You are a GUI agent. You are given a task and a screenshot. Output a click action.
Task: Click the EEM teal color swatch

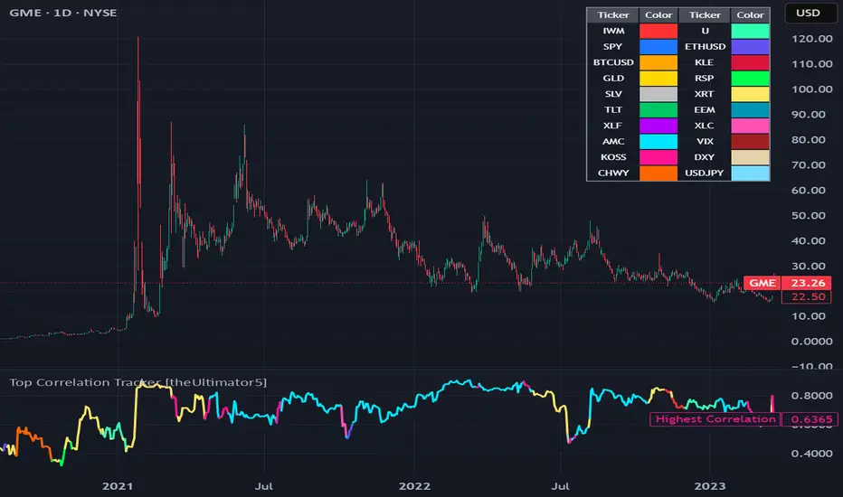750,110
